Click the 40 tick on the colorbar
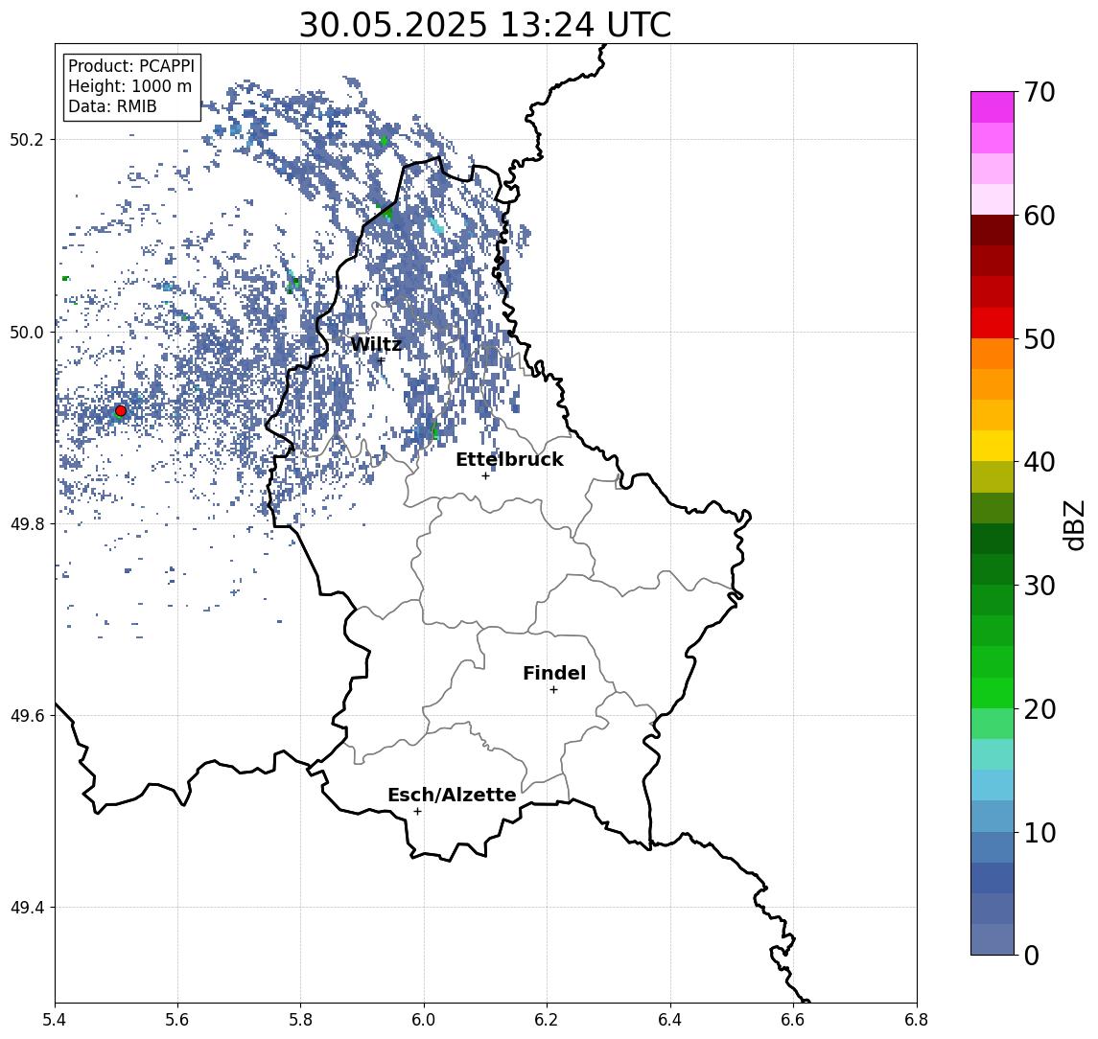 (x=1040, y=462)
